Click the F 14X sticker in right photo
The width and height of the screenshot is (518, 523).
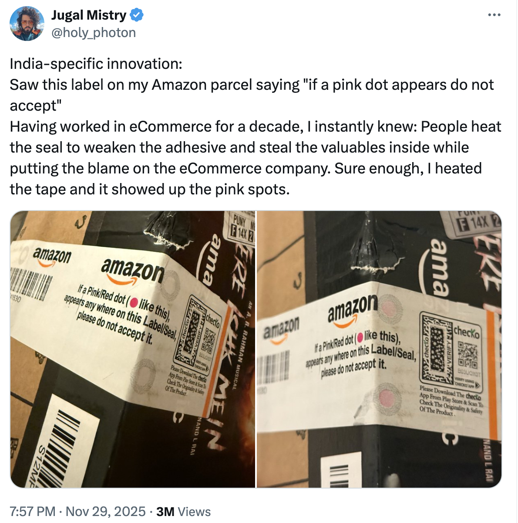(472, 223)
